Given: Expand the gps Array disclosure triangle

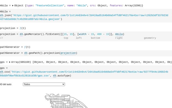Looking at the screenshot, I should (10, 62).
